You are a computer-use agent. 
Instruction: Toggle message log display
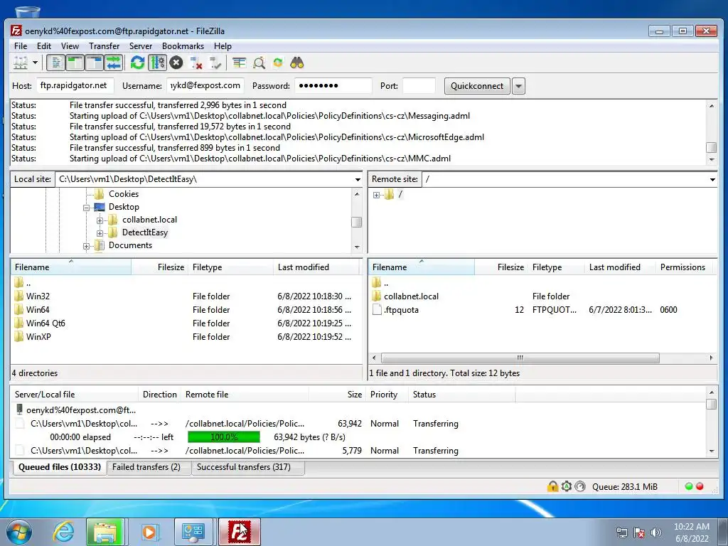(x=55, y=63)
